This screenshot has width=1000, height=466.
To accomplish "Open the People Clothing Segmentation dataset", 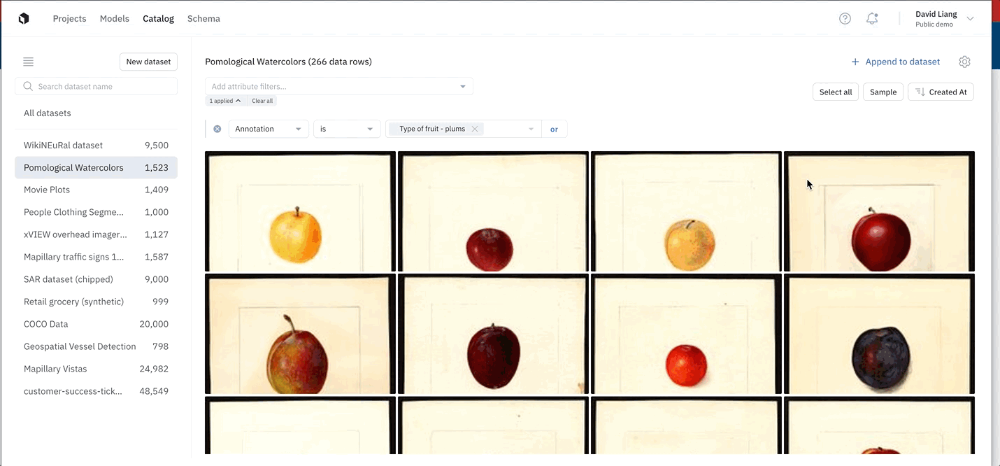I will pyautogui.click(x=96, y=212).
